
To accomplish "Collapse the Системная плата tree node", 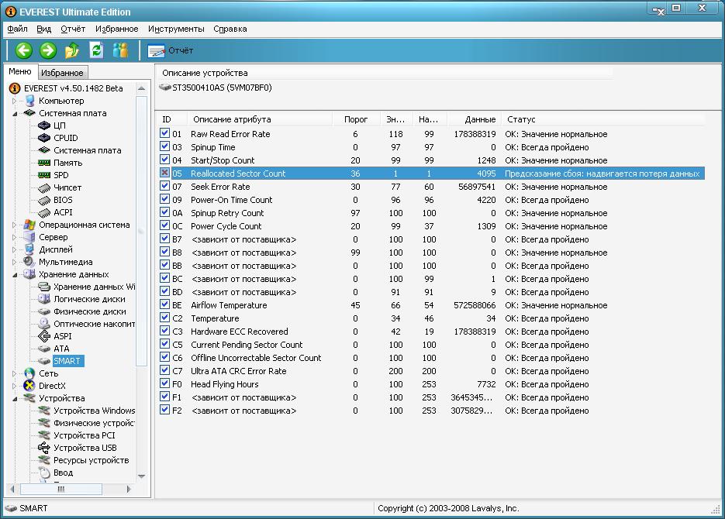I will click(x=14, y=113).
